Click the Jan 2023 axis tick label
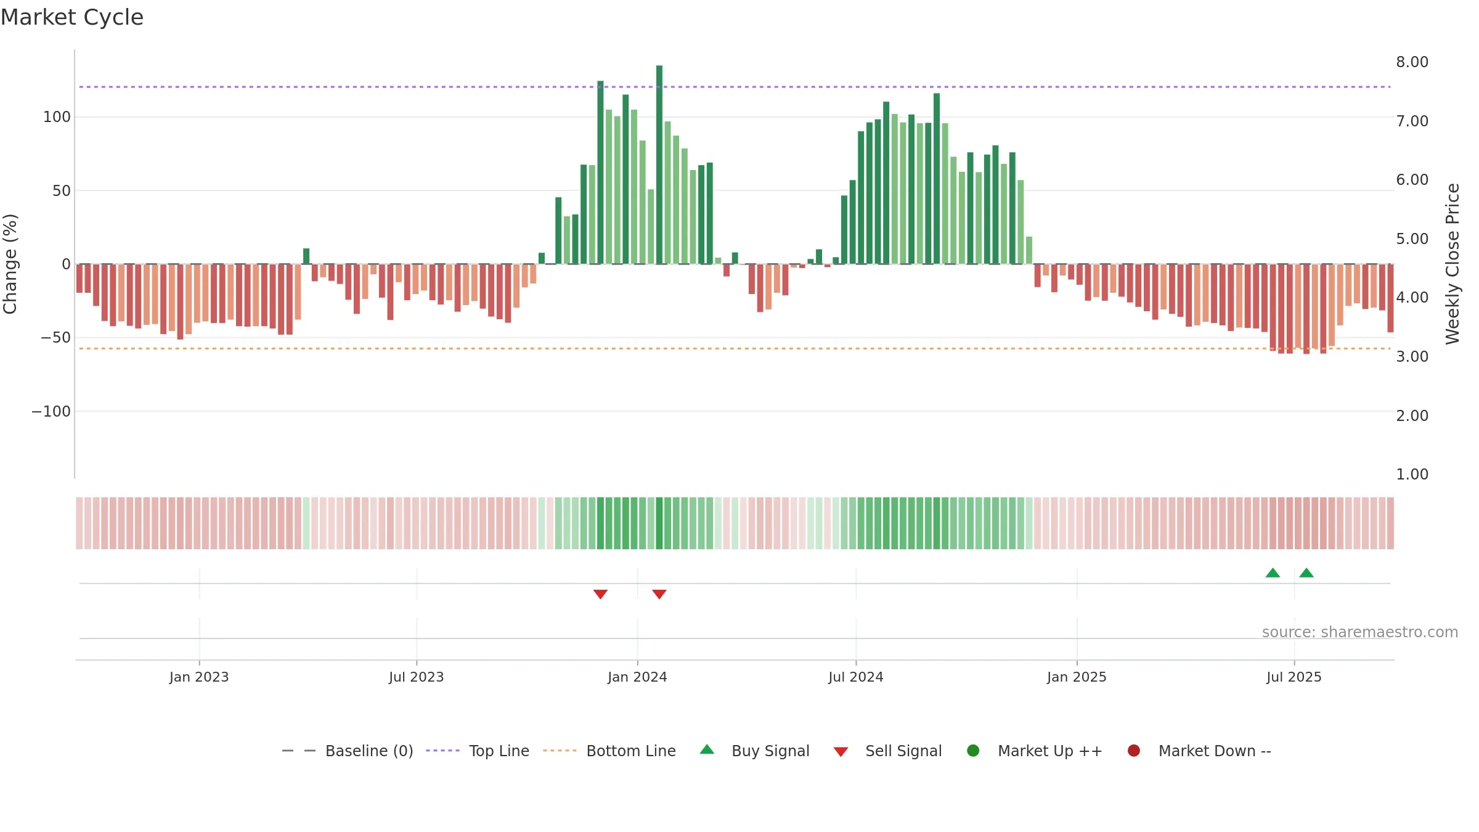 [x=199, y=677]
